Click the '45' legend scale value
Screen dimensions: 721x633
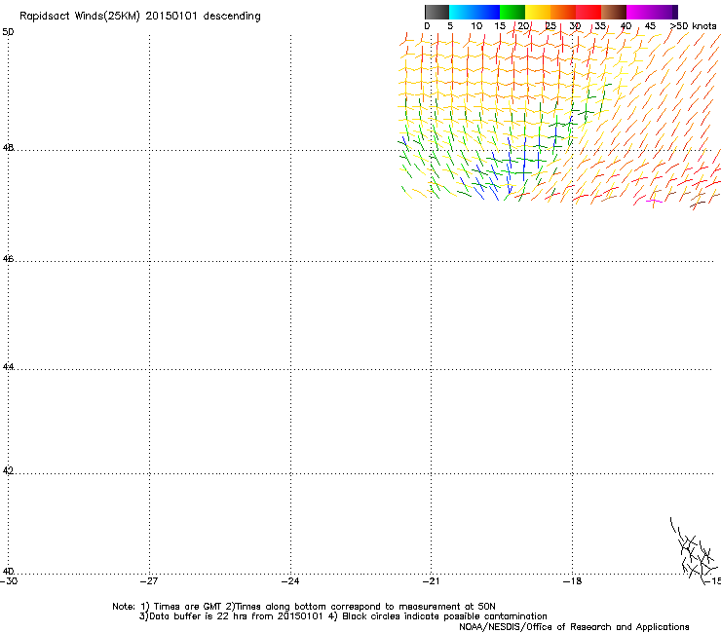650,26
